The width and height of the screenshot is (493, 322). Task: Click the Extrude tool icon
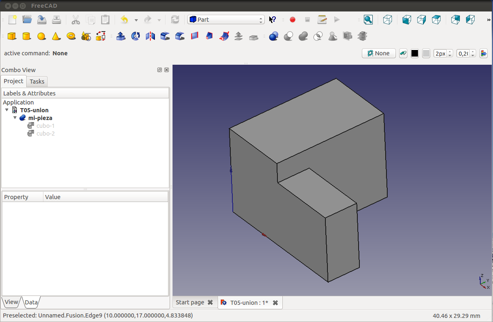point(121,36)
